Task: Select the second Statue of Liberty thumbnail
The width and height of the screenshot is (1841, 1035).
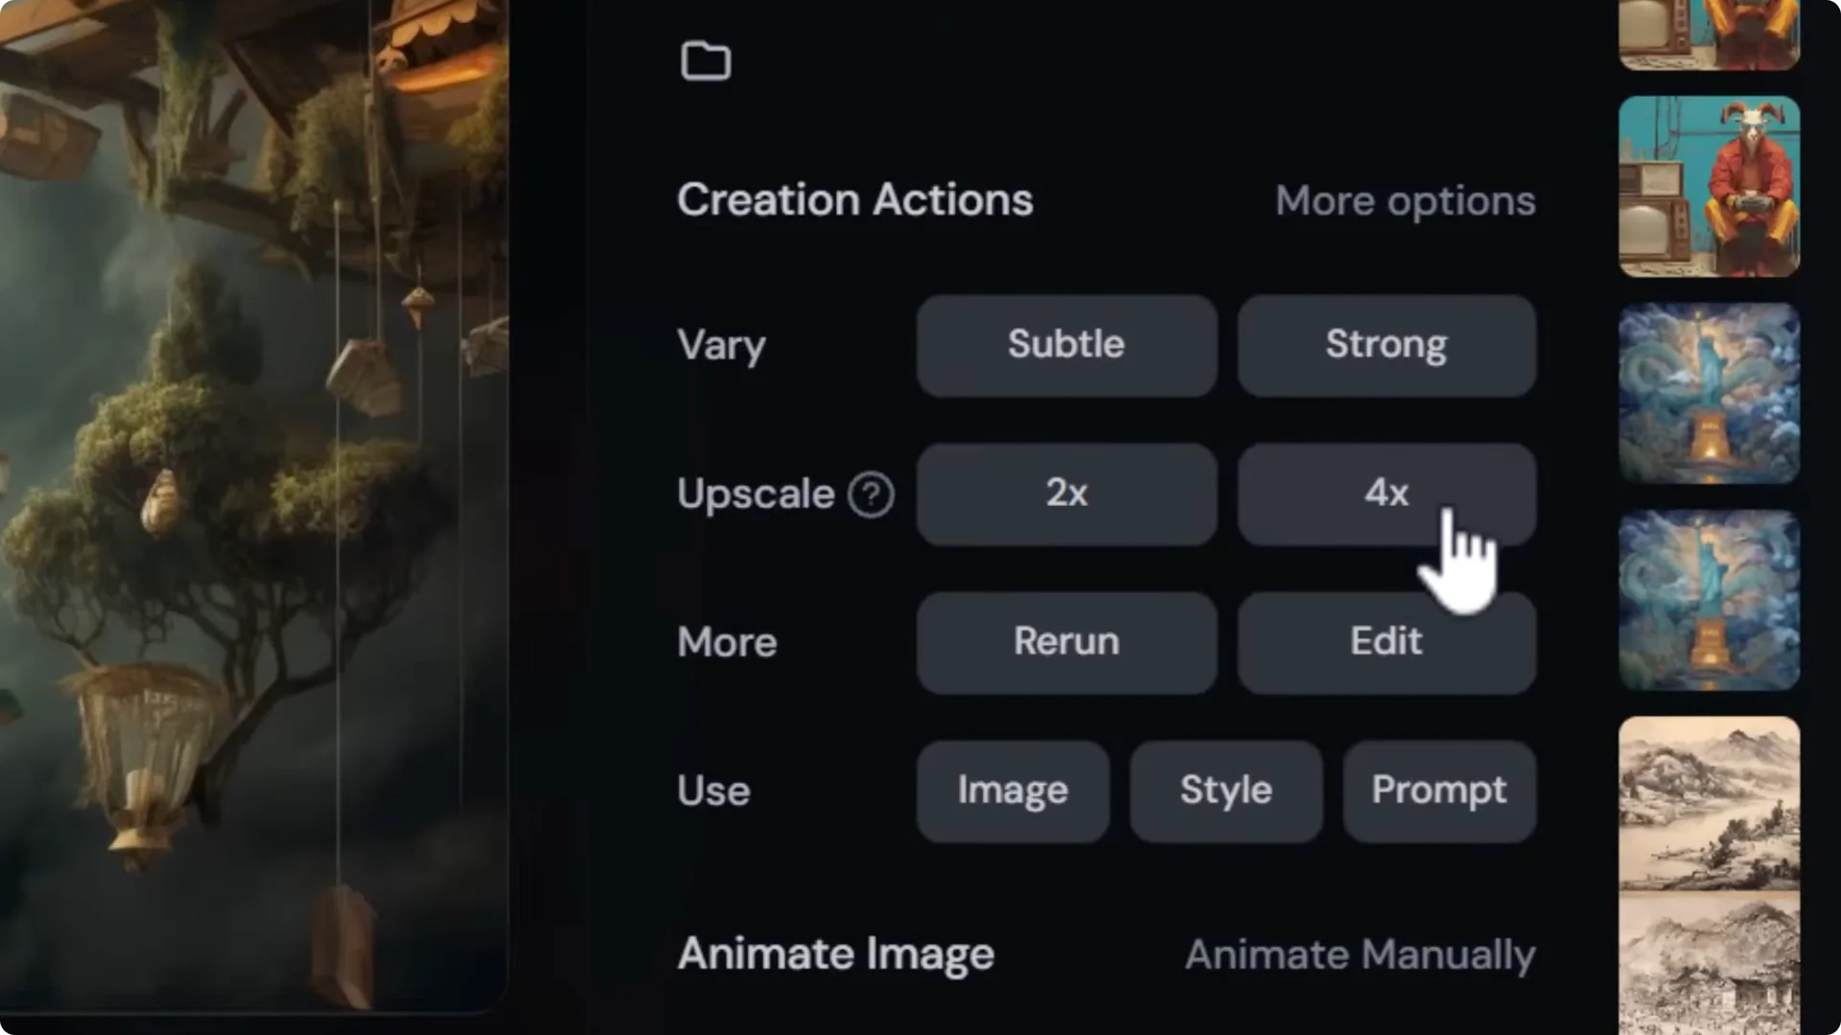Action: [x=1708, y=599]
